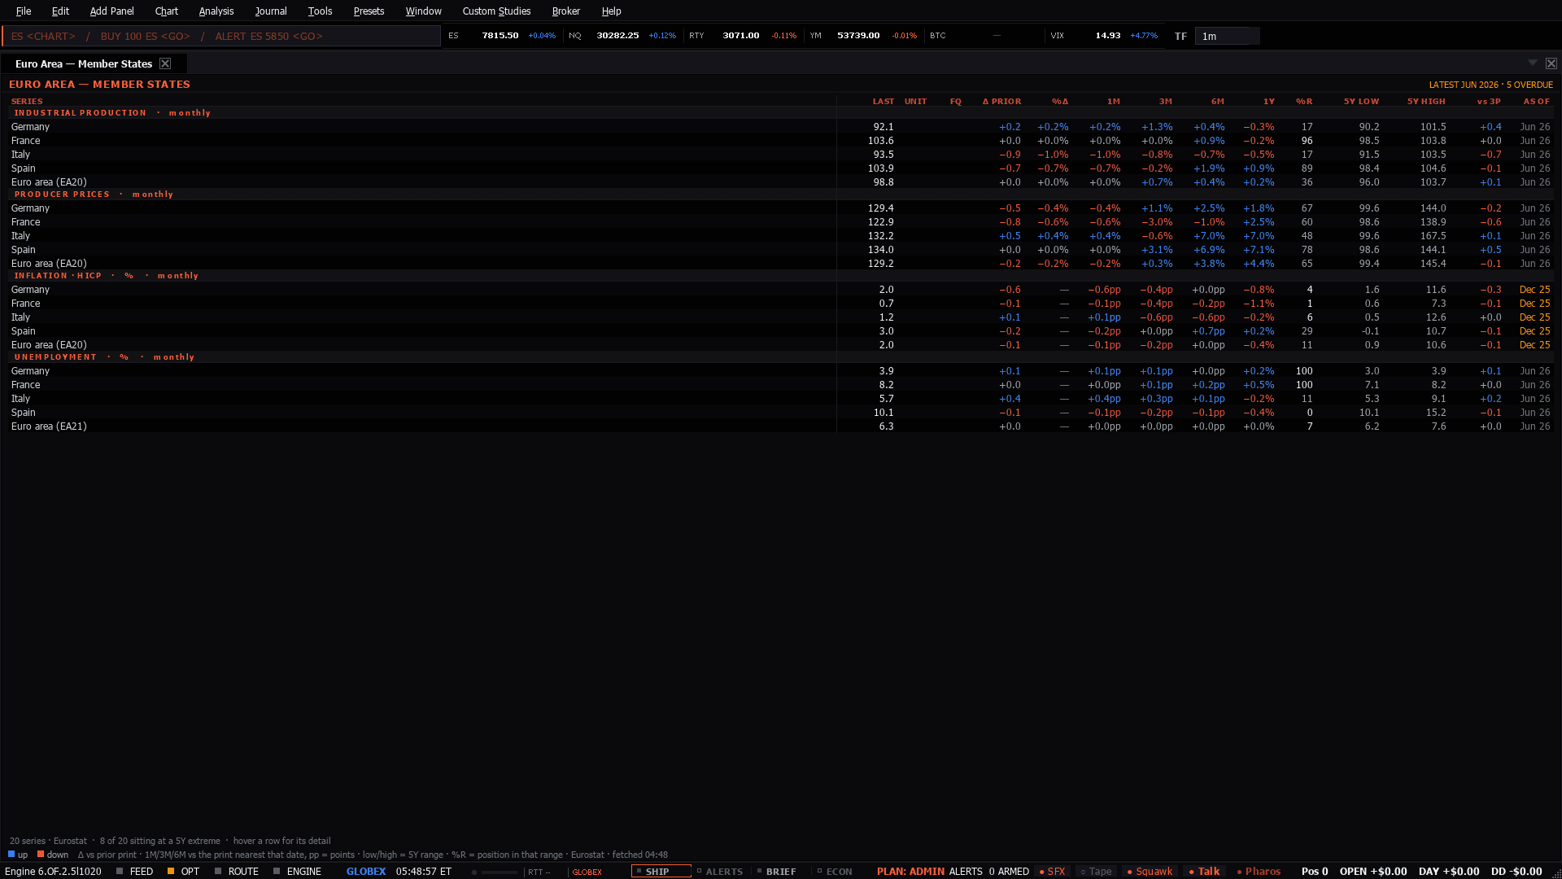Click LATEST JUN 2026 · 5 OVERDUE notice
Screen dimensions: 1562x879
click(1490, 85)
